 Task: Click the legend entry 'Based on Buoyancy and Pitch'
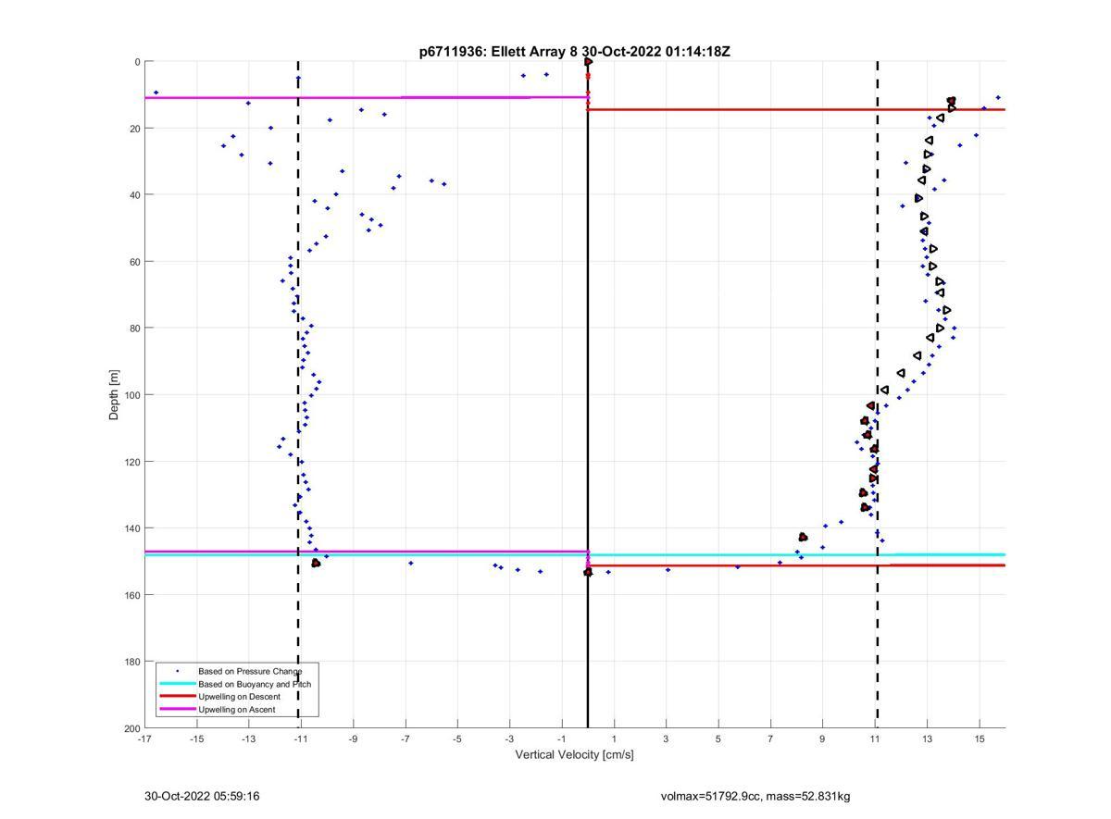pos(255,684)
